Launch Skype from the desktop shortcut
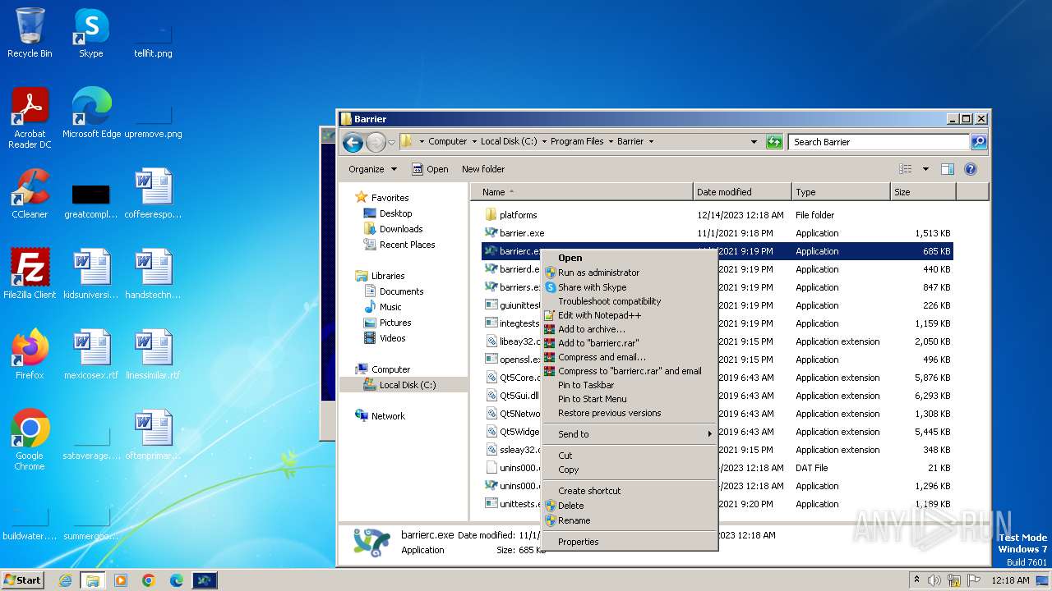This screenshot has height=591, width=1052. [x=90, y=33]
